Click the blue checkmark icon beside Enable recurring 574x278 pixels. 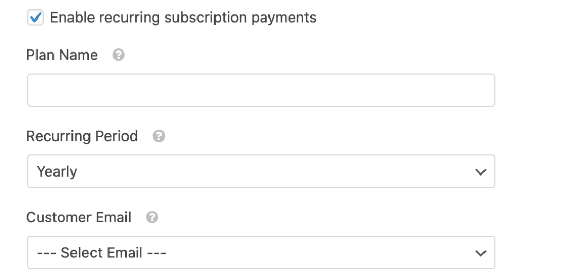click(x=35, y=17)
